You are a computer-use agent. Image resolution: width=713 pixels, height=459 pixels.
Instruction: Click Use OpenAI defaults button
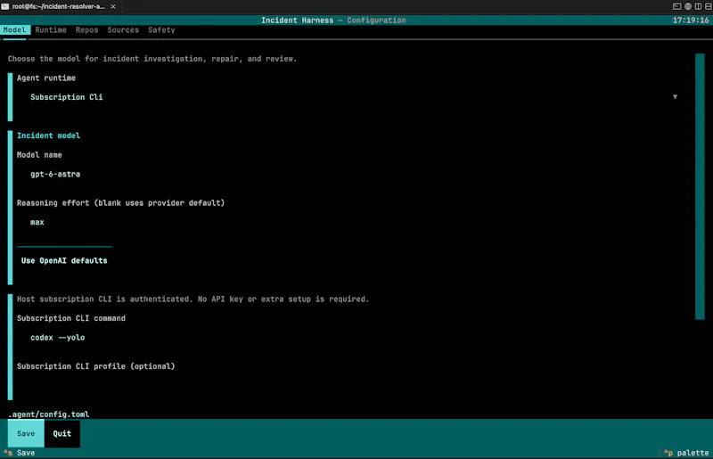pos(64,260)
